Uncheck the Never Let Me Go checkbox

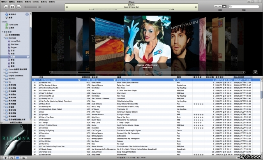[x=40, y=96]
